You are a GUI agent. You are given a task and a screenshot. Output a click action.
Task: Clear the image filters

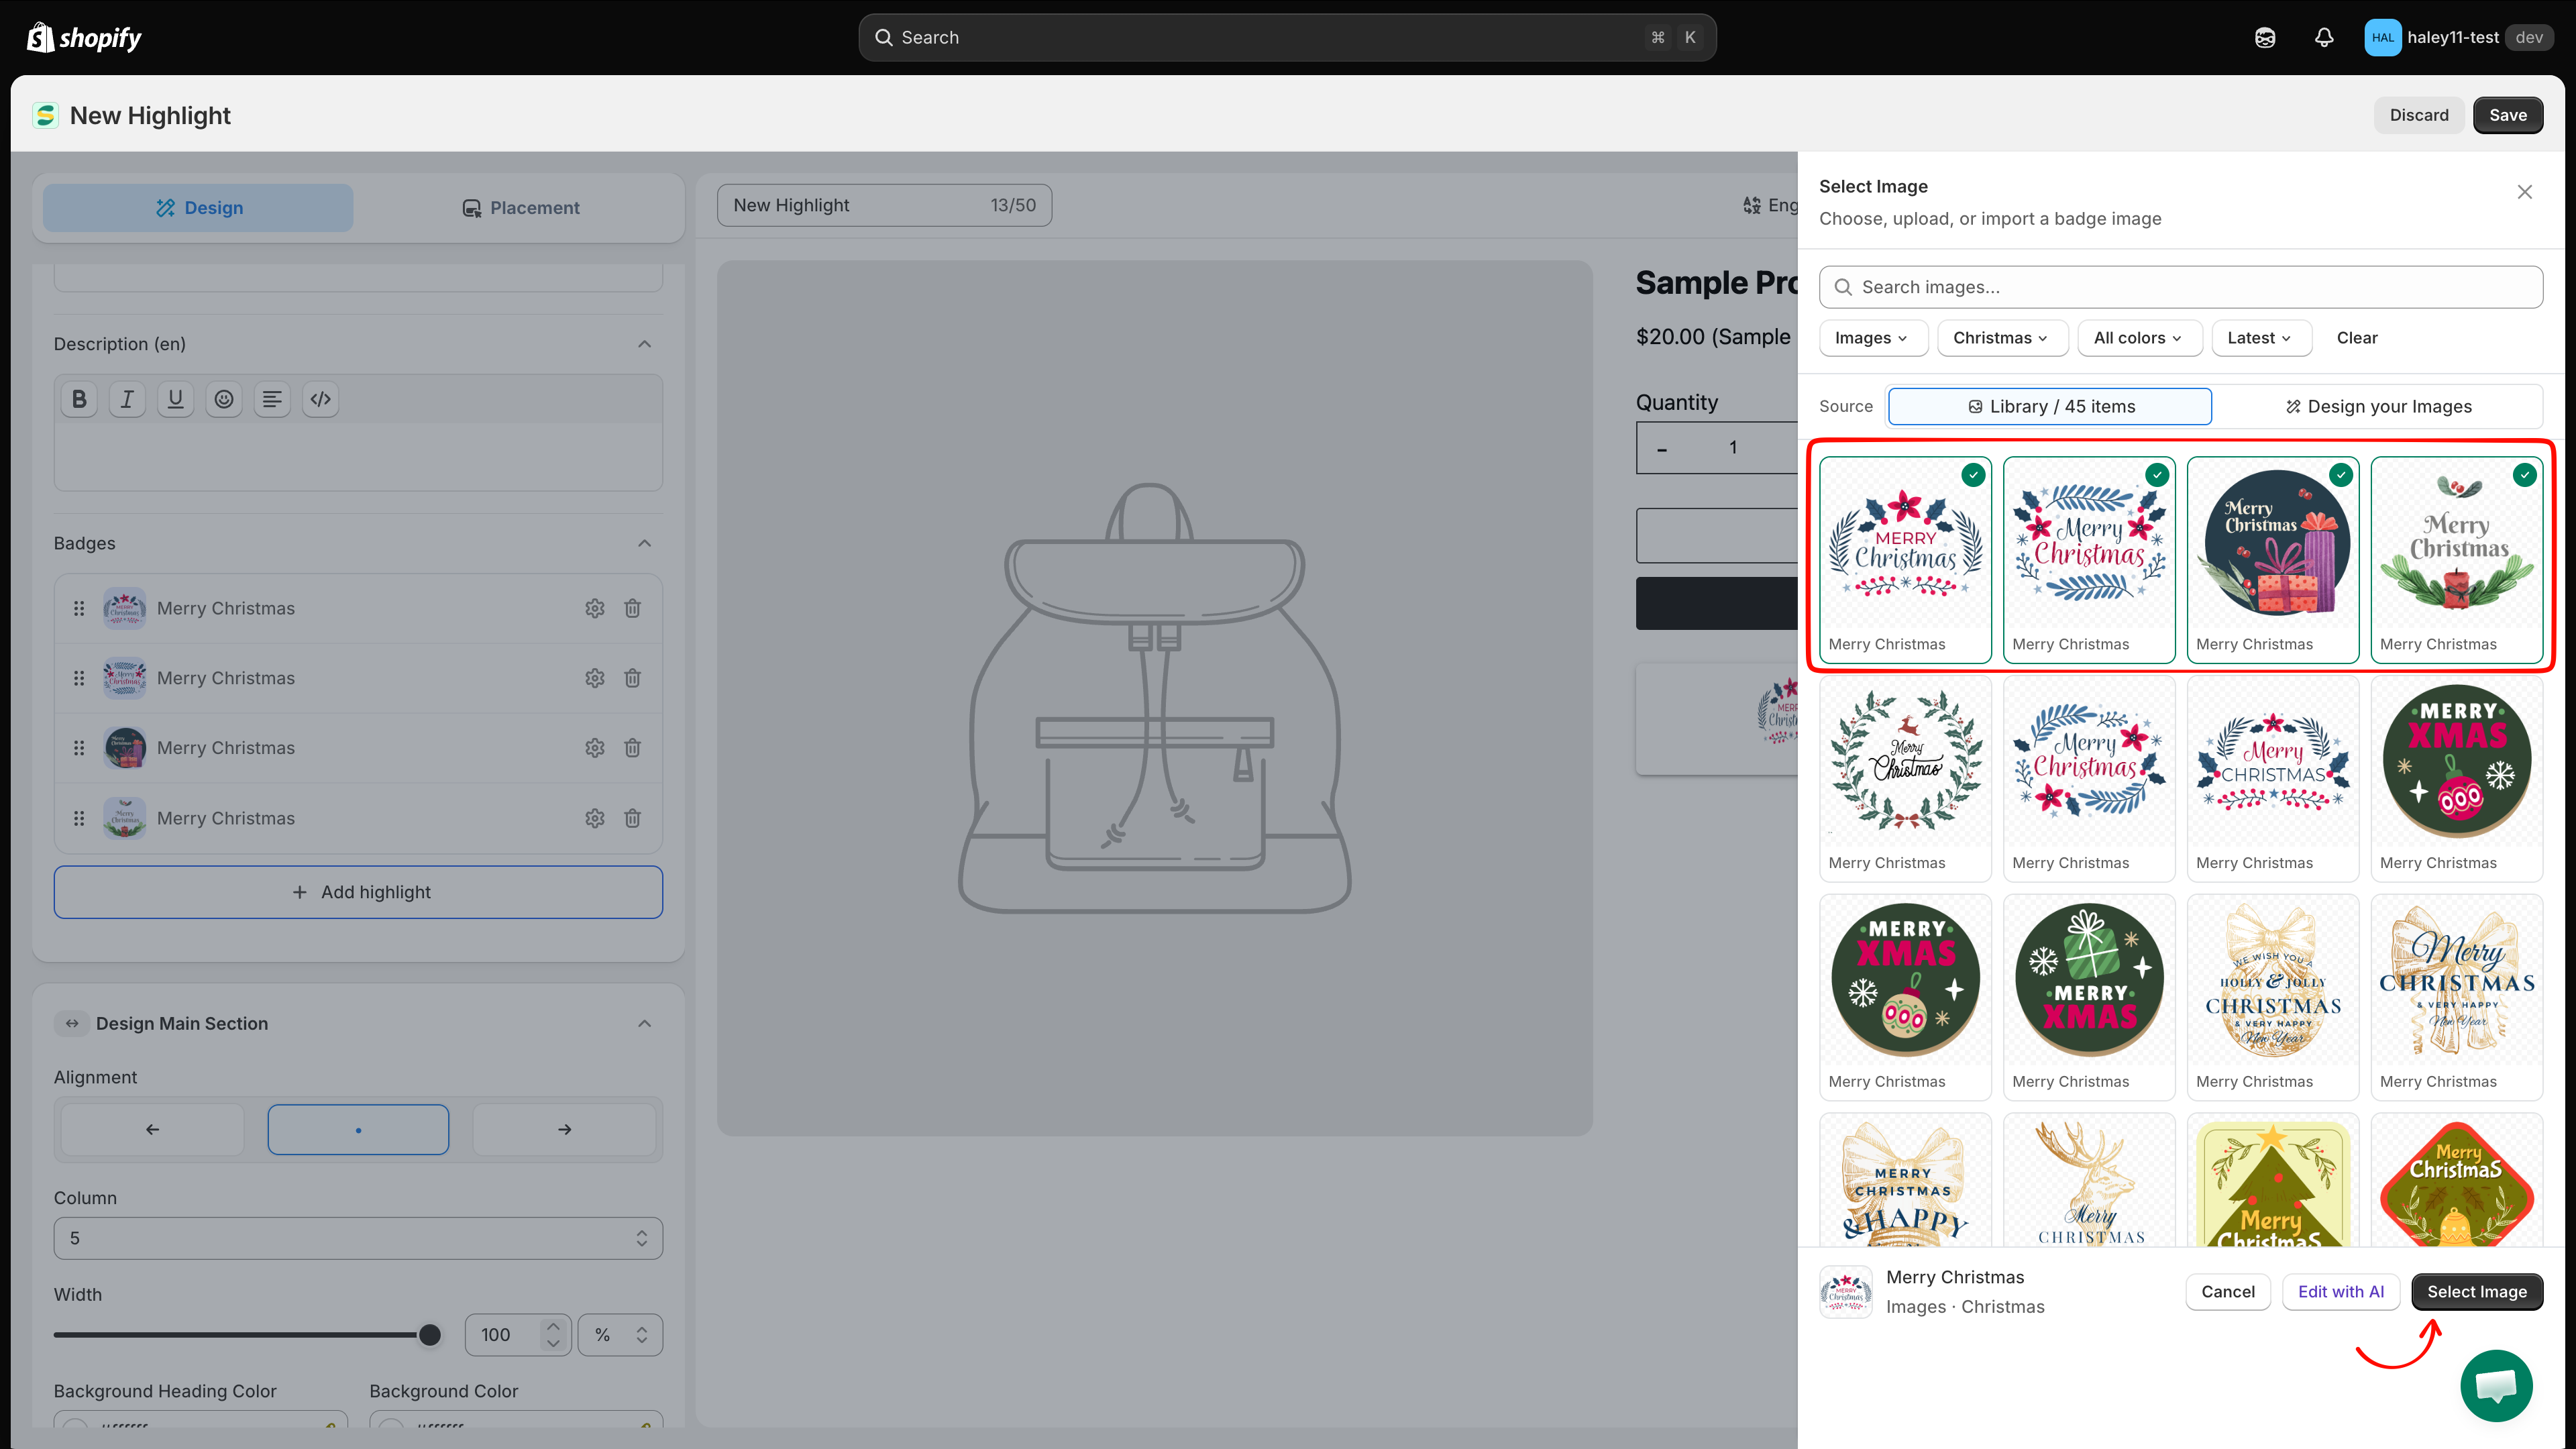2357,338
